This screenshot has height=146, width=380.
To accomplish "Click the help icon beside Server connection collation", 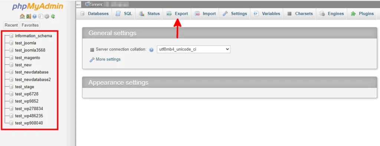I will coord(151,50).
